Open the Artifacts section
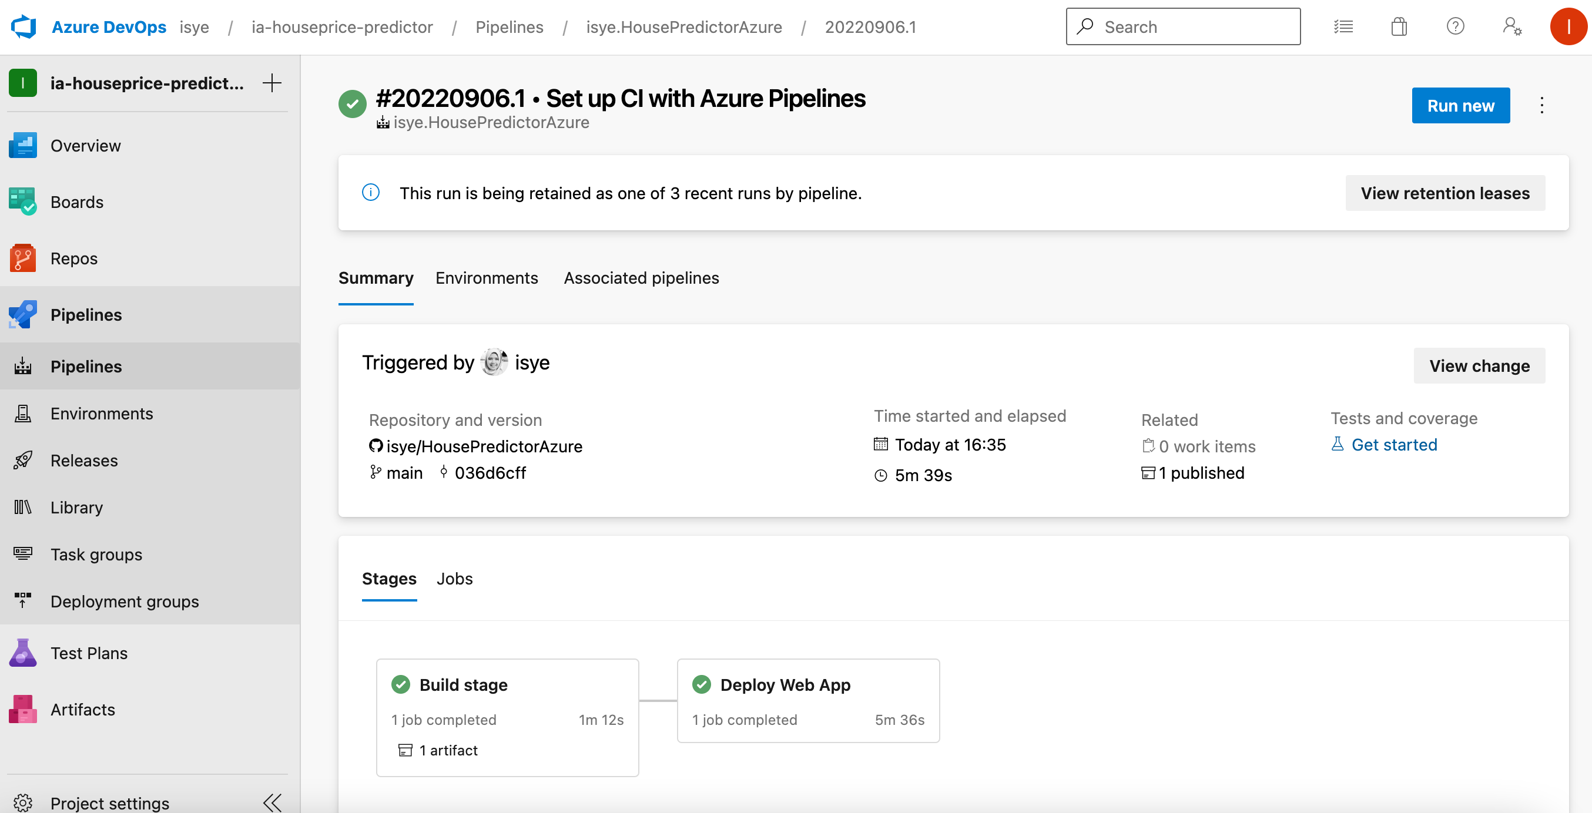 click(x=82, y=708)
